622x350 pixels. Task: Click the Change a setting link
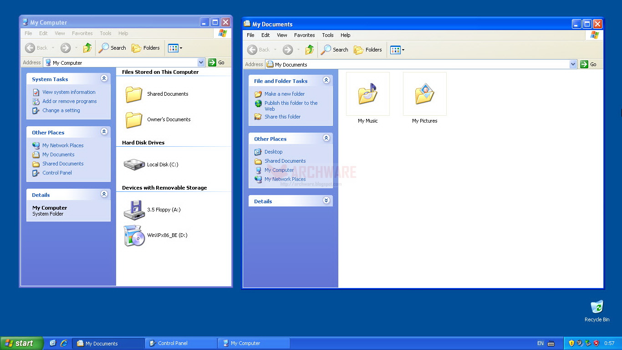(61, 110)
